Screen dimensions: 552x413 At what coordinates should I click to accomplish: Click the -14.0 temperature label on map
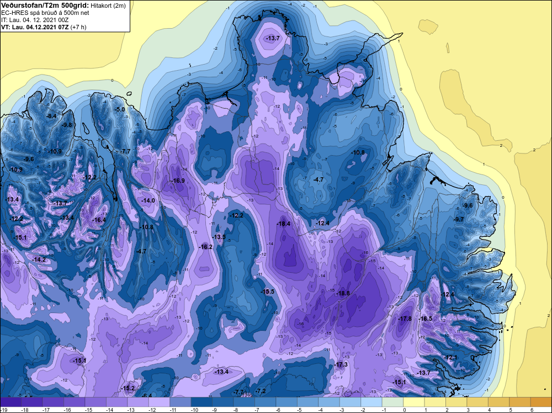(148, 200)
